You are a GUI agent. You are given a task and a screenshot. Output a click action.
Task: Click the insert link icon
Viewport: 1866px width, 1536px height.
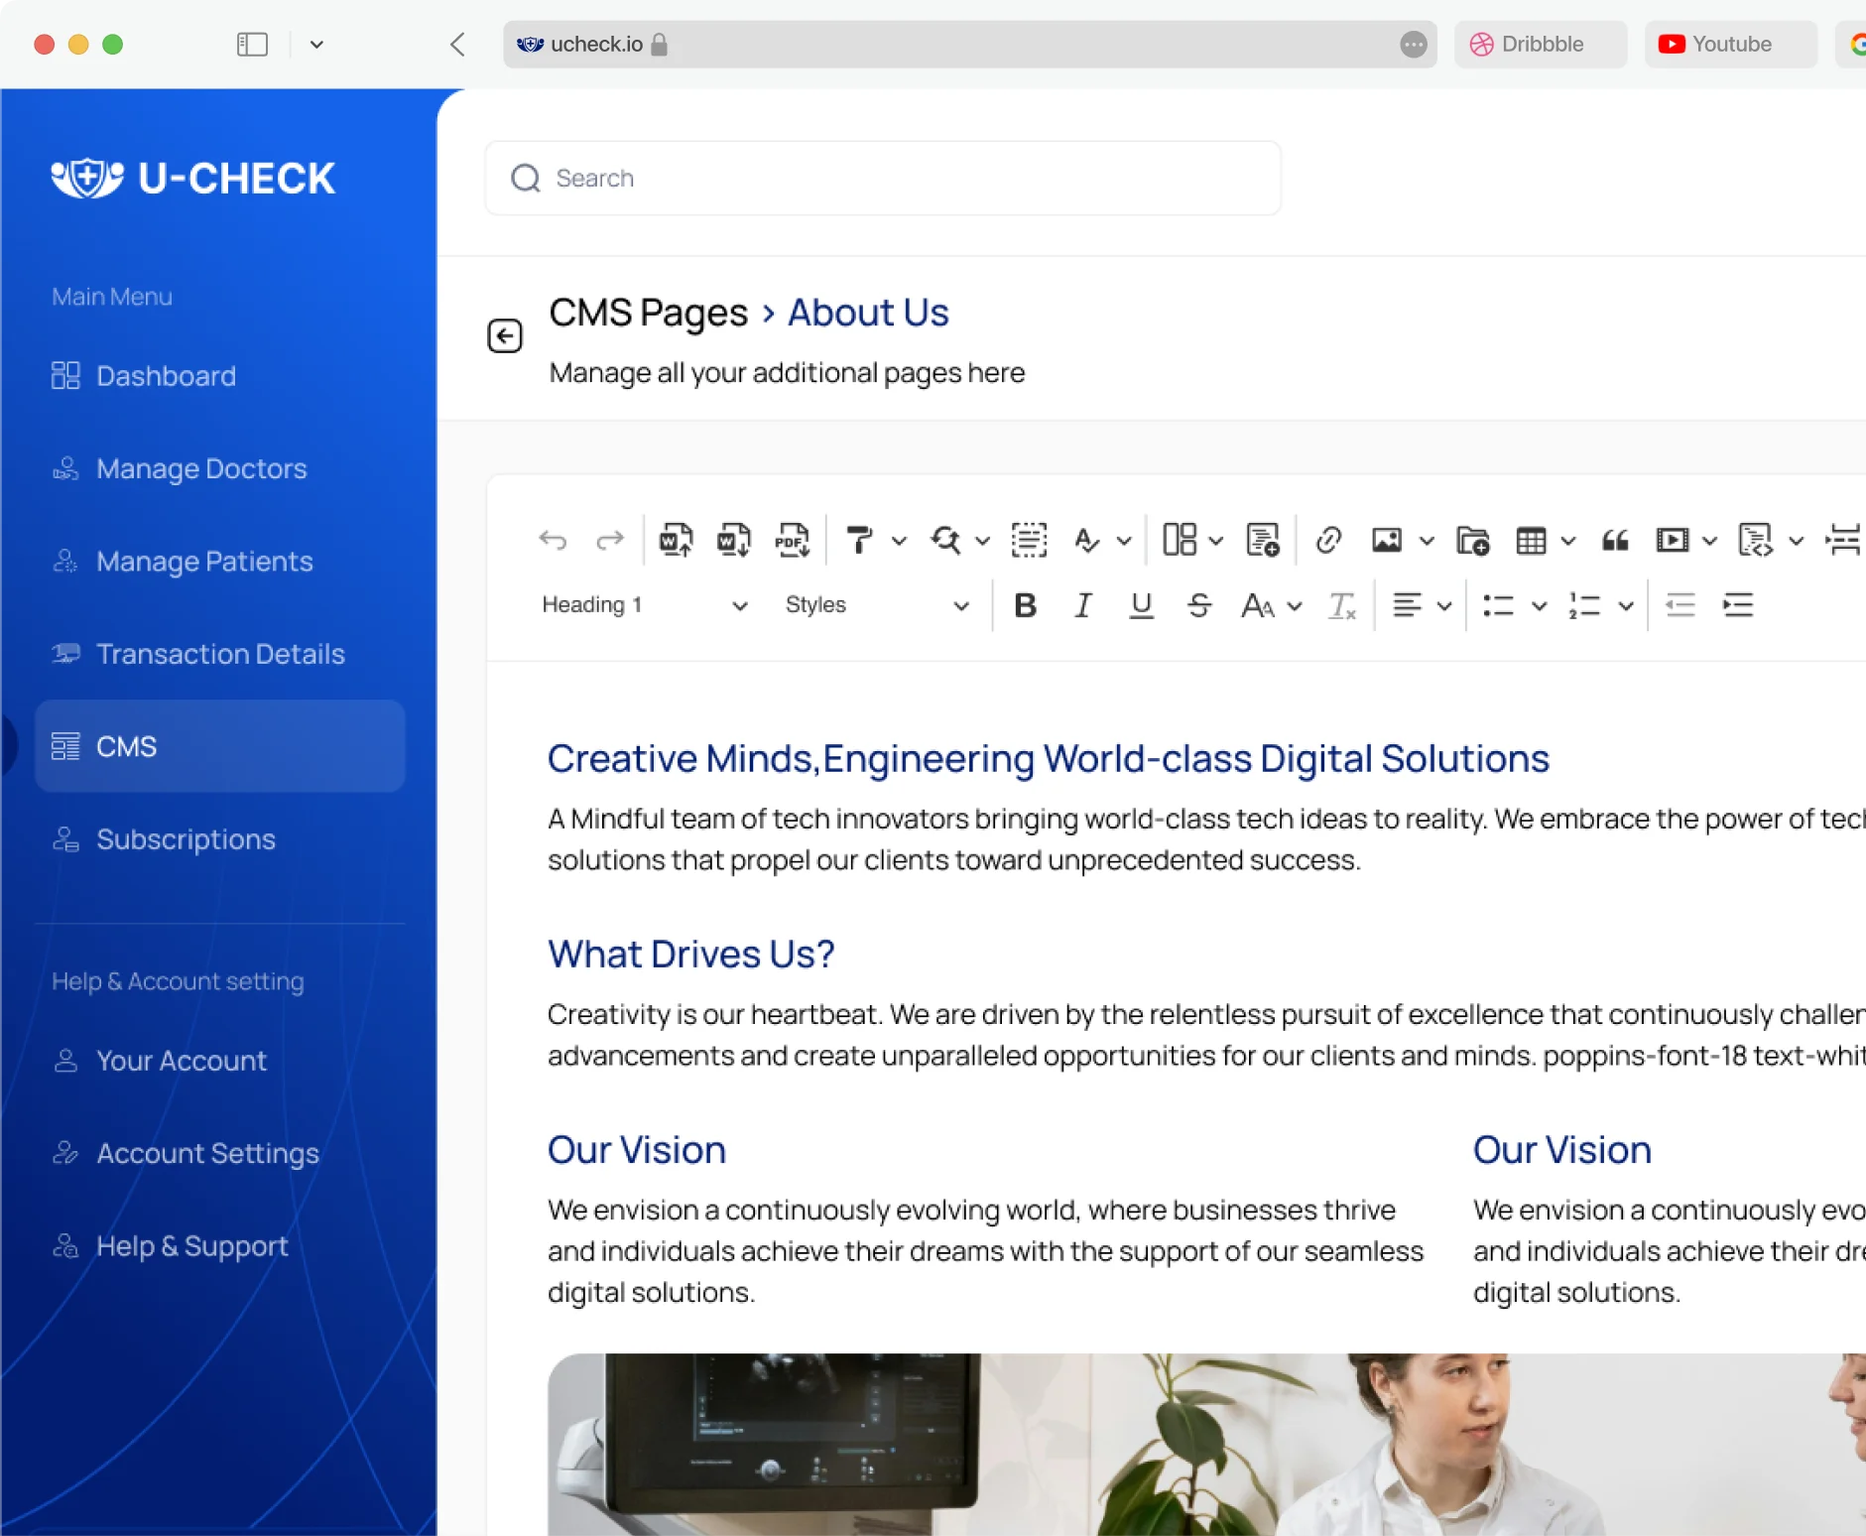[x=1328, y=541]
